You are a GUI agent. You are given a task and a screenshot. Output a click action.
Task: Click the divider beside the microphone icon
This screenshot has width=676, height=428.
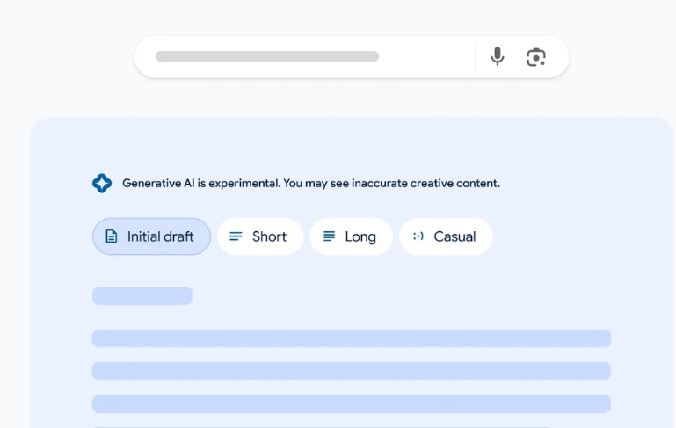pos(475,57)
